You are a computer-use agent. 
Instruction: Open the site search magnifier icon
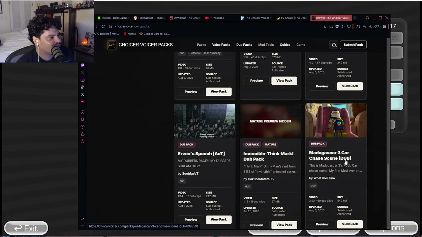[x=334, y=45]
